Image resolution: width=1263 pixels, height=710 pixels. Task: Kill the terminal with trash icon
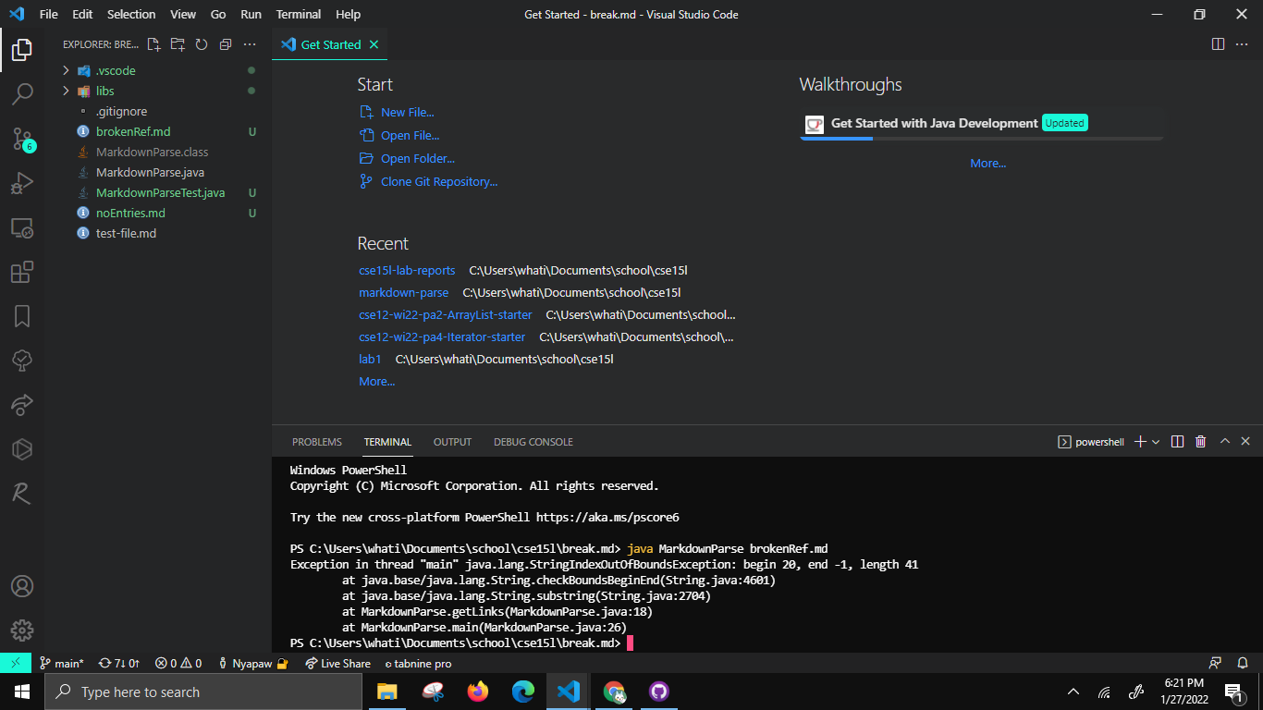(1200, 441)
